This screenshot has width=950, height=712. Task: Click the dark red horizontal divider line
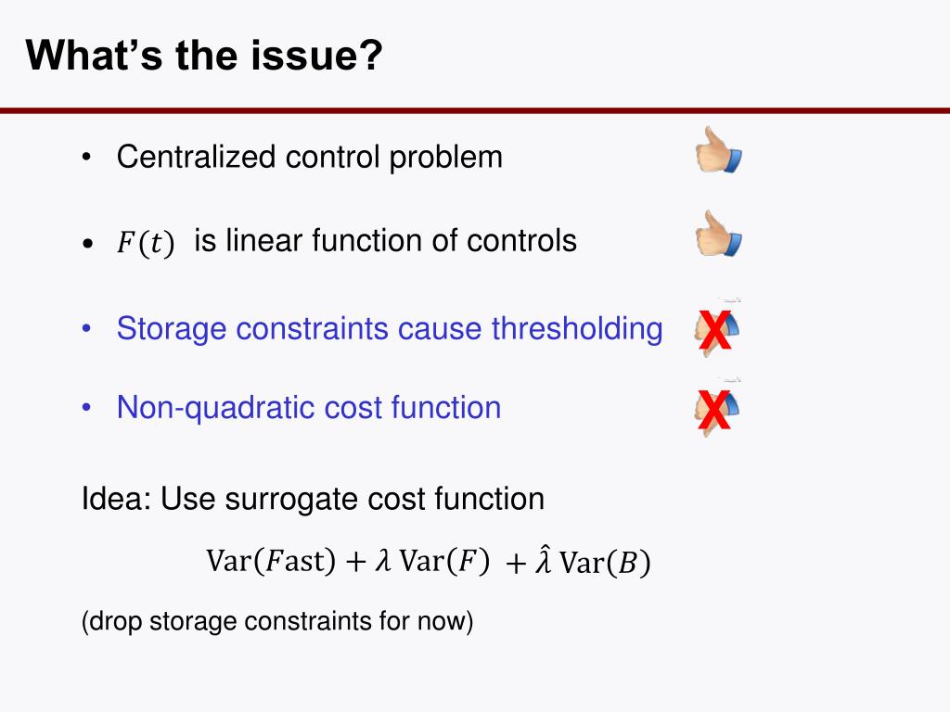pyautogui.click(x=475, y=111)
